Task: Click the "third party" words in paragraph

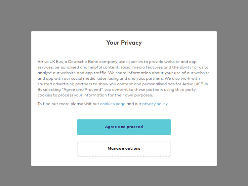Action: point(186,90)
